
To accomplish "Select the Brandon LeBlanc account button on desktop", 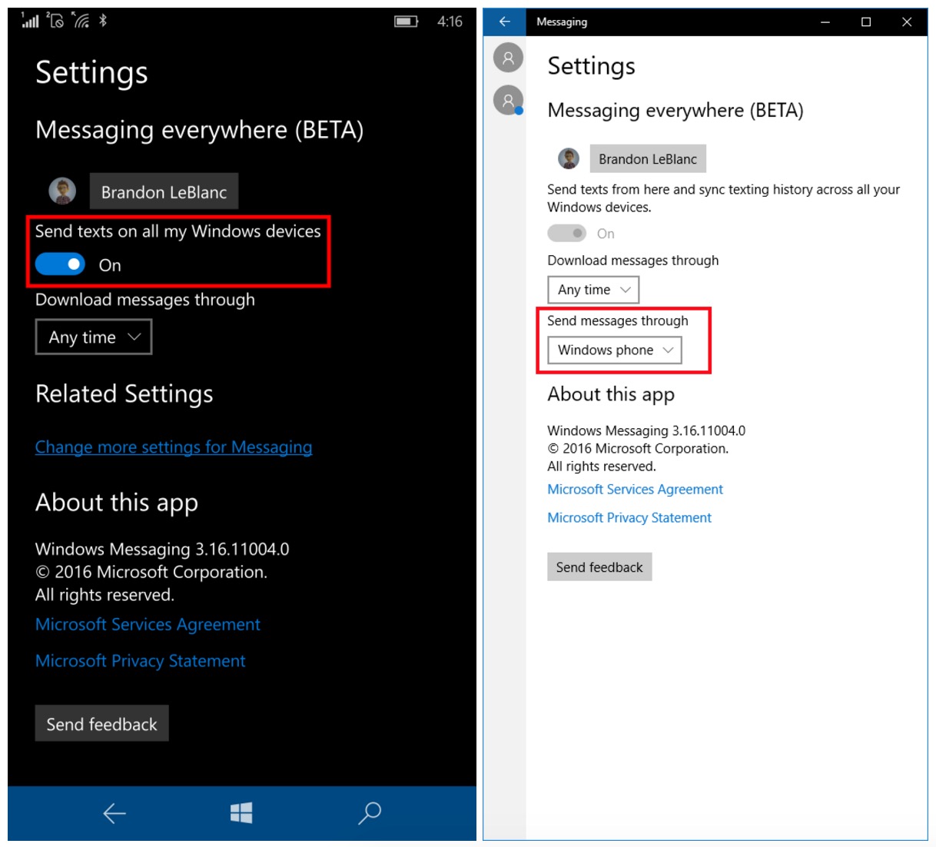I will [648, 158].
